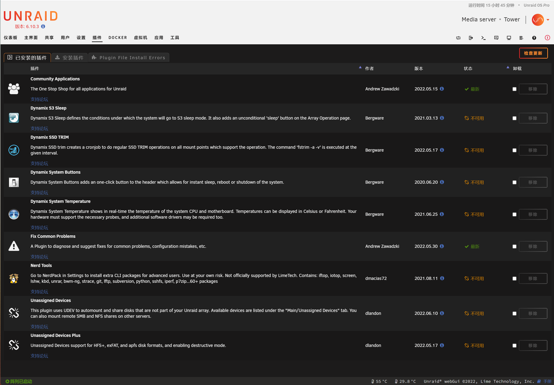
Task: Switch to Plugin File Install Errors tab
Action: tap(129, 58)
